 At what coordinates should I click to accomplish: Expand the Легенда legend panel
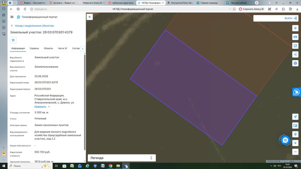coord(122,158)
